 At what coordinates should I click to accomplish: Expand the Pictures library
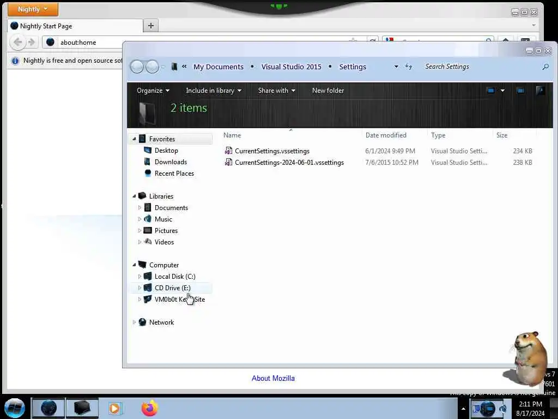[x=139, y=231]
